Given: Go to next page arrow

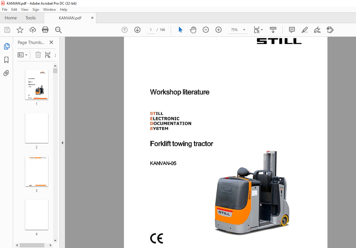Looking at the screenshot, I should pyautogui.click(x=137, y=30).
